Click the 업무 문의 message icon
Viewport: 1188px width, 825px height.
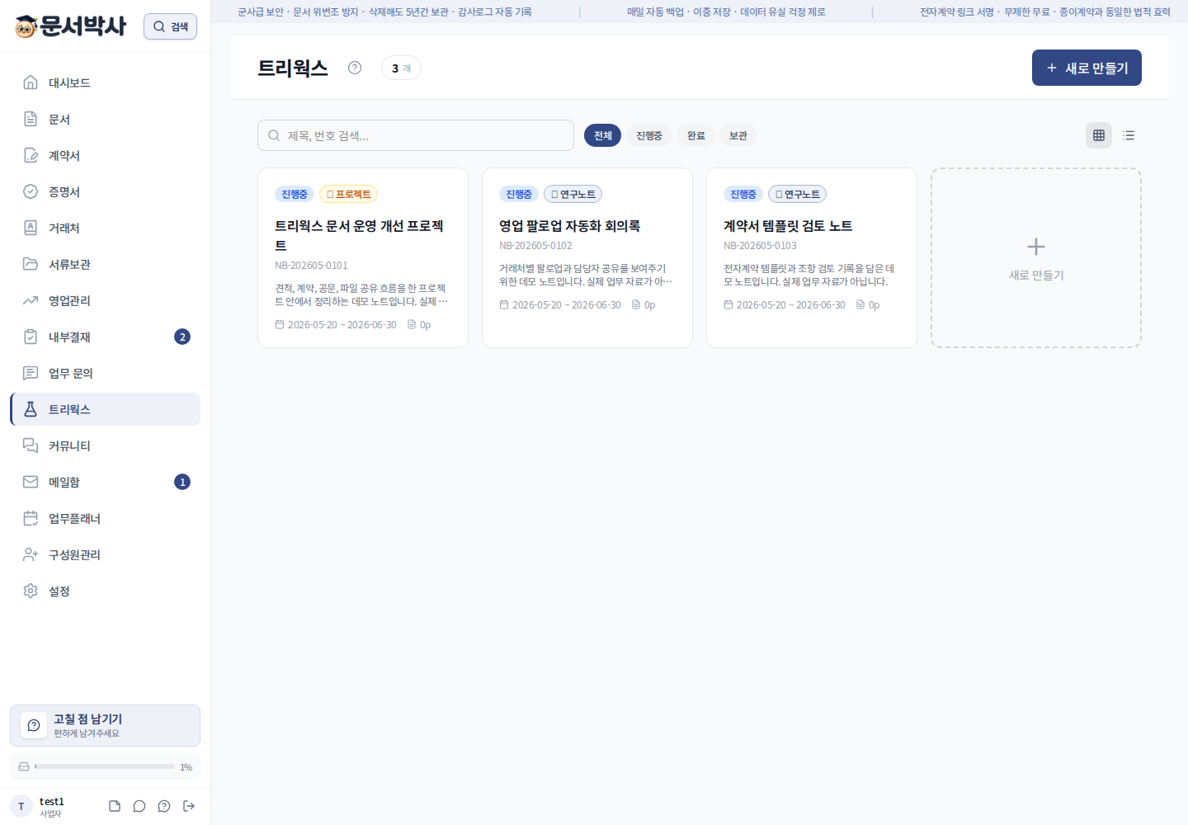pyautogui.click(x=31, y=373)
